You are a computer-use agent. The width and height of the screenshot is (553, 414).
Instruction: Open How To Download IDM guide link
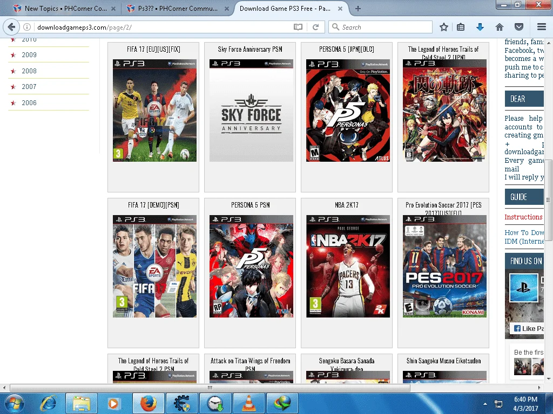524,237
